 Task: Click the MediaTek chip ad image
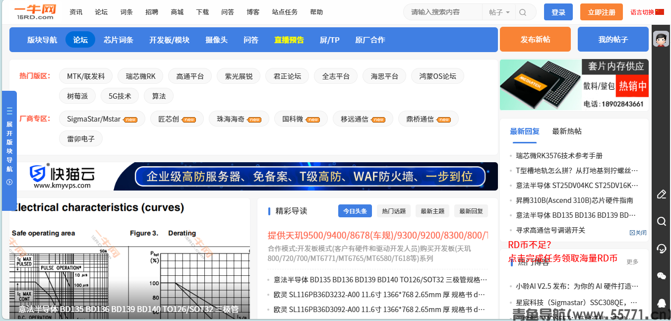[574, 85]
